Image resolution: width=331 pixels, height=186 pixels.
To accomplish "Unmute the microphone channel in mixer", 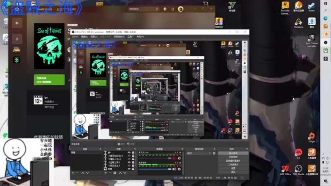I will click(x=174, y=158).
